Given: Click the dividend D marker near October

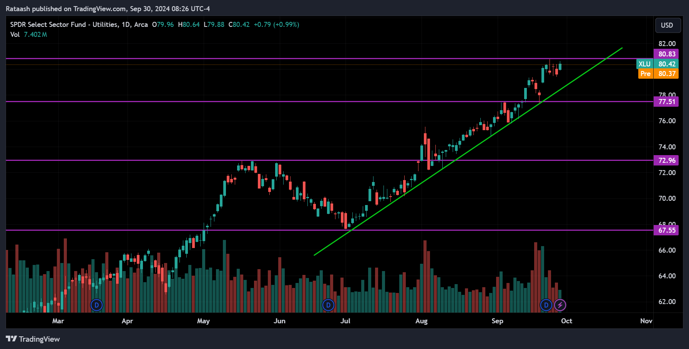Looking at the screenshot, I should pos(546,305).
